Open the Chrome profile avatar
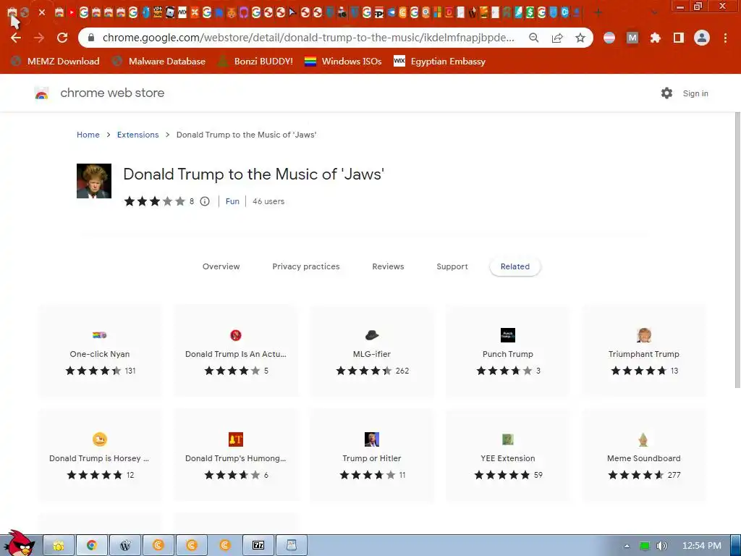The height and width of the screenshot is (556, 741). [702, 38]
